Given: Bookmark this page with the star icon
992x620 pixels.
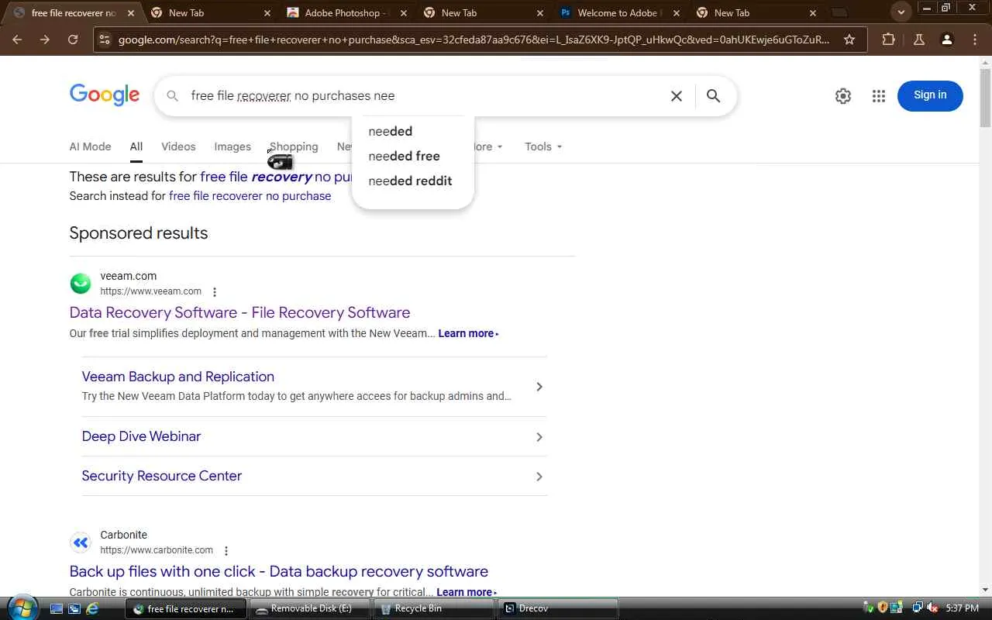Looking at the screenshot, I should click(849, 40).
